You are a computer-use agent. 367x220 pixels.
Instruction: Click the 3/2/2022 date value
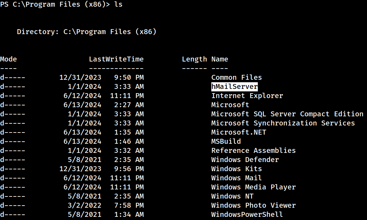[x=85, y=205]
